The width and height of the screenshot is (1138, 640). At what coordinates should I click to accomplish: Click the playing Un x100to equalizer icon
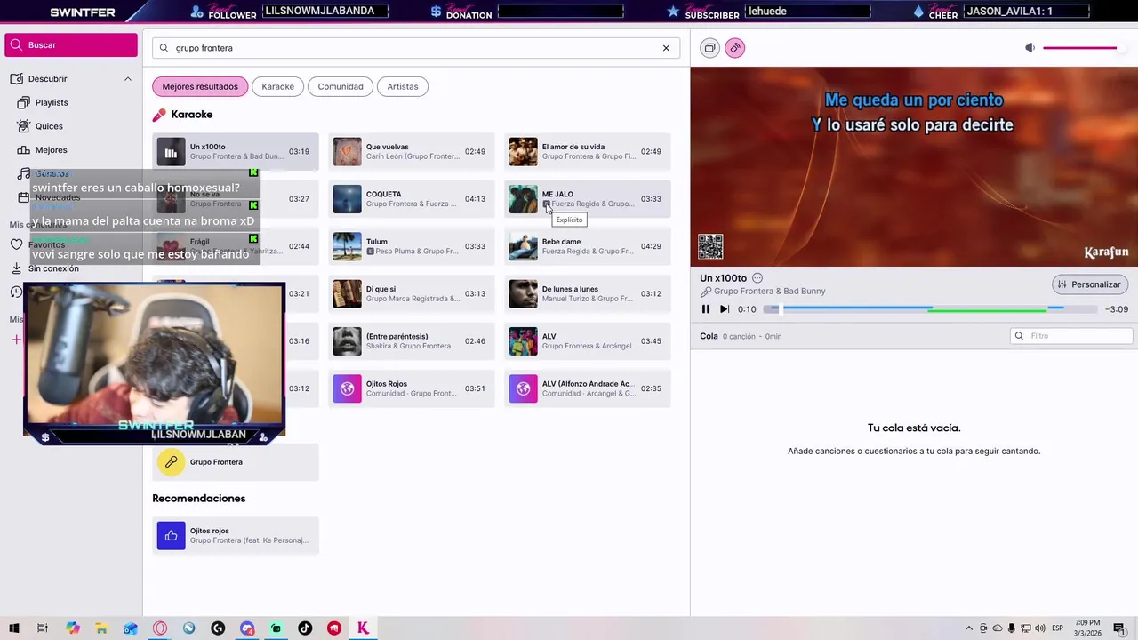pyautogui.click(x=172, y=152)
